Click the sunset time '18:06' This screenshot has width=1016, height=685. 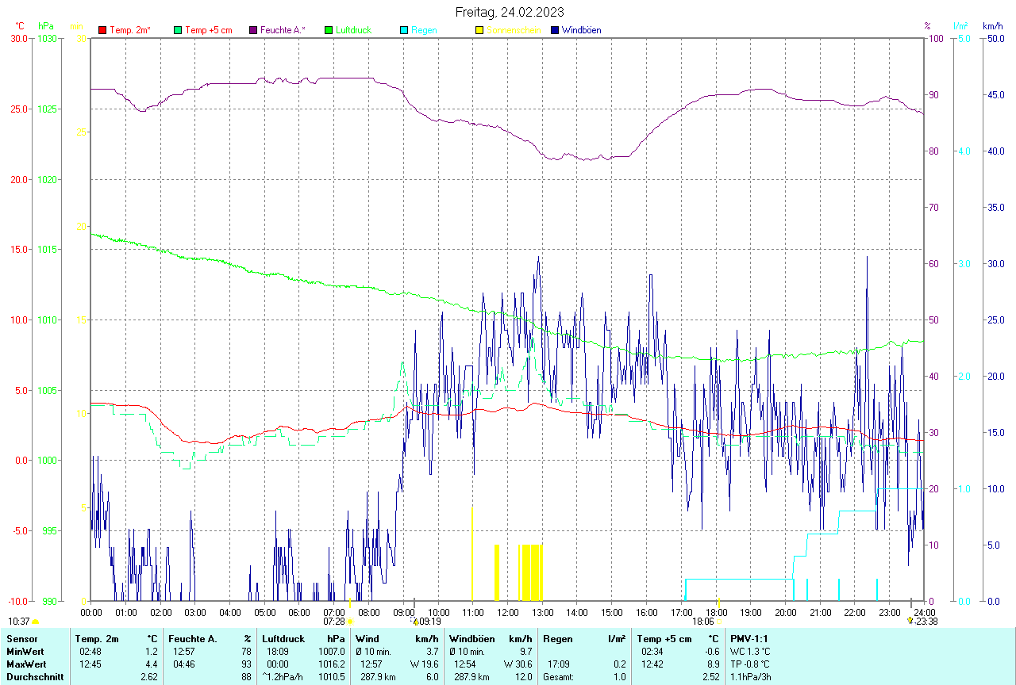coord(703,622)
